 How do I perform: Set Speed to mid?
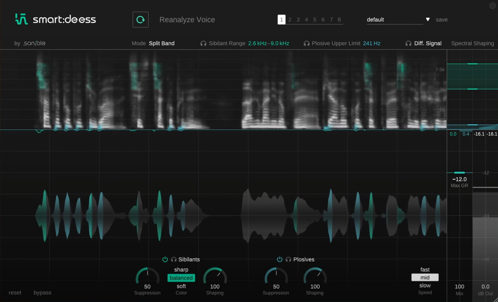(425, 278)
